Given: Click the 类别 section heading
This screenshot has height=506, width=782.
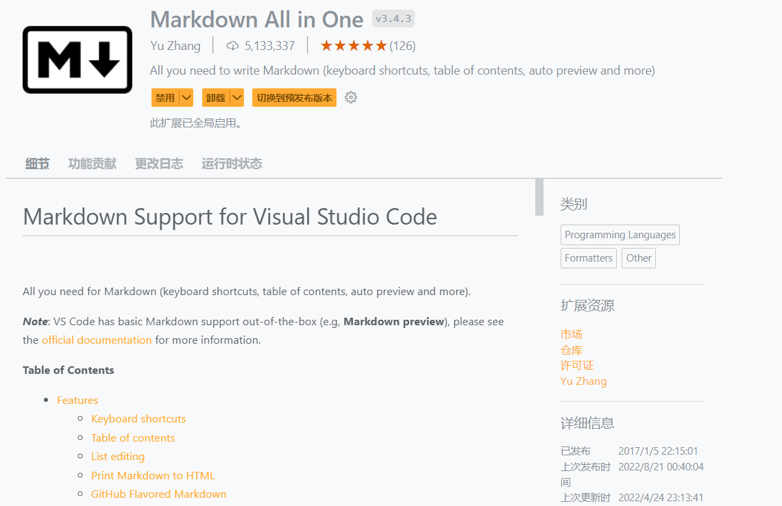Looking at the screenshot, I should (574, 204).
